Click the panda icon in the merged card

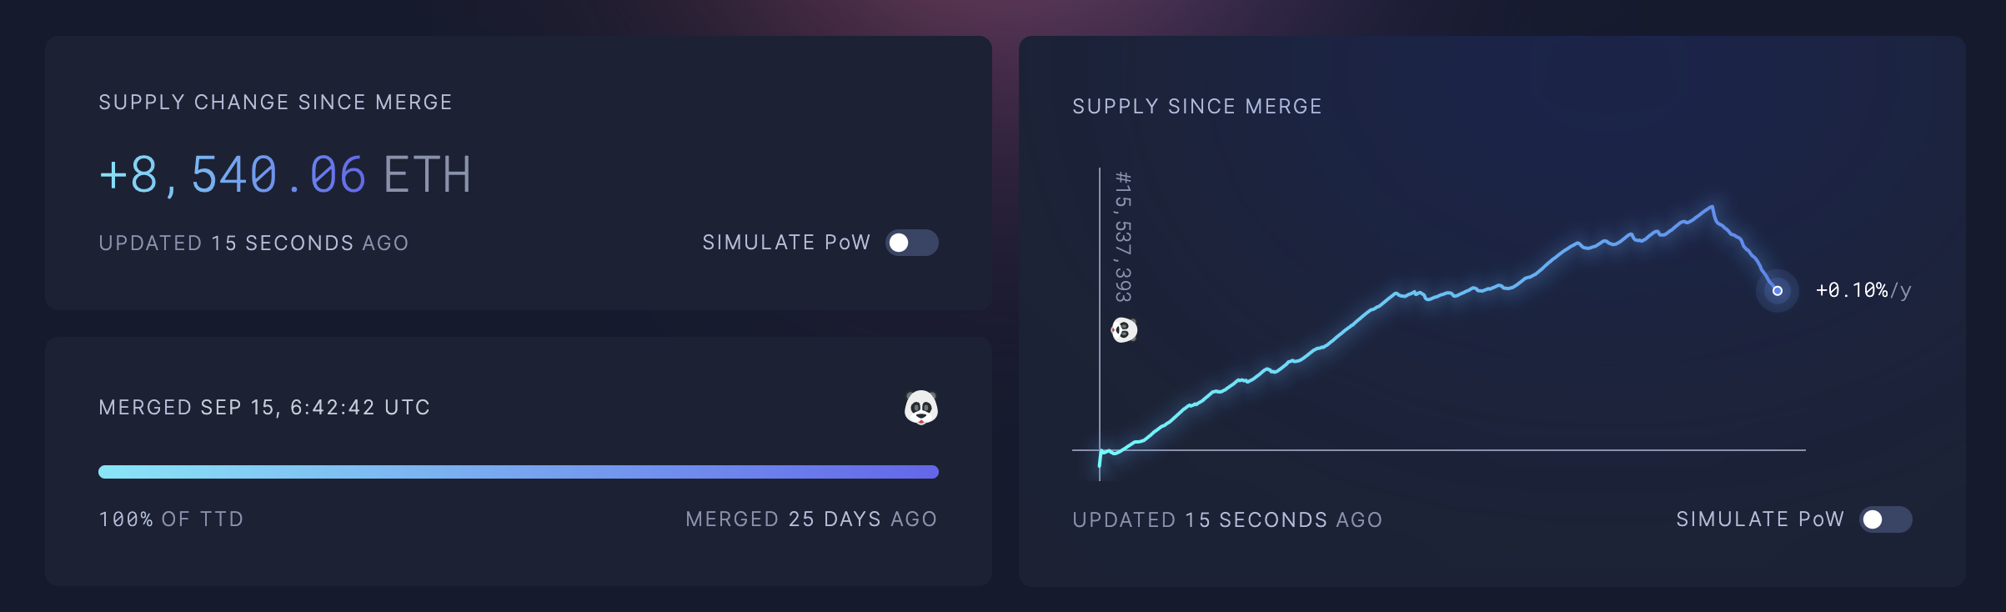921,408
